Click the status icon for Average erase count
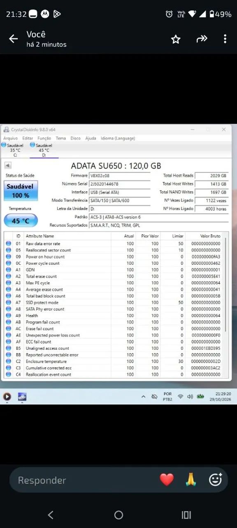This screenshot has height=528, width=237. (8, 290)
